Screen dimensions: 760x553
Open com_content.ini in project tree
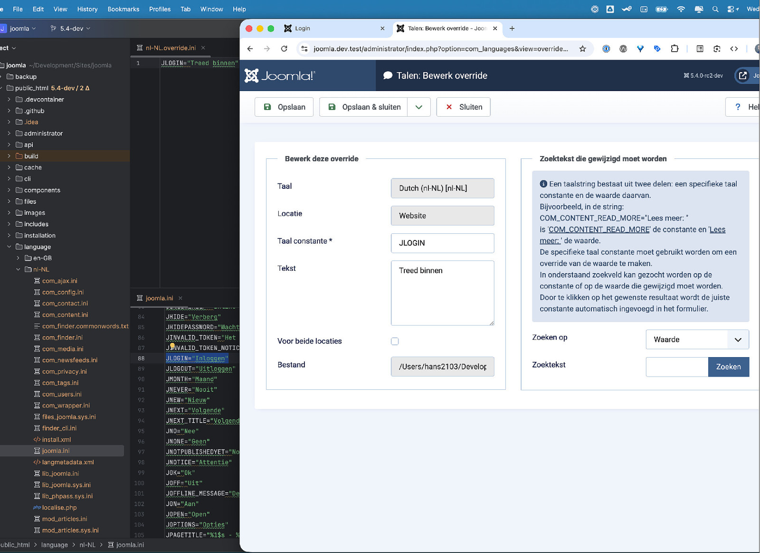coord(65,315)
